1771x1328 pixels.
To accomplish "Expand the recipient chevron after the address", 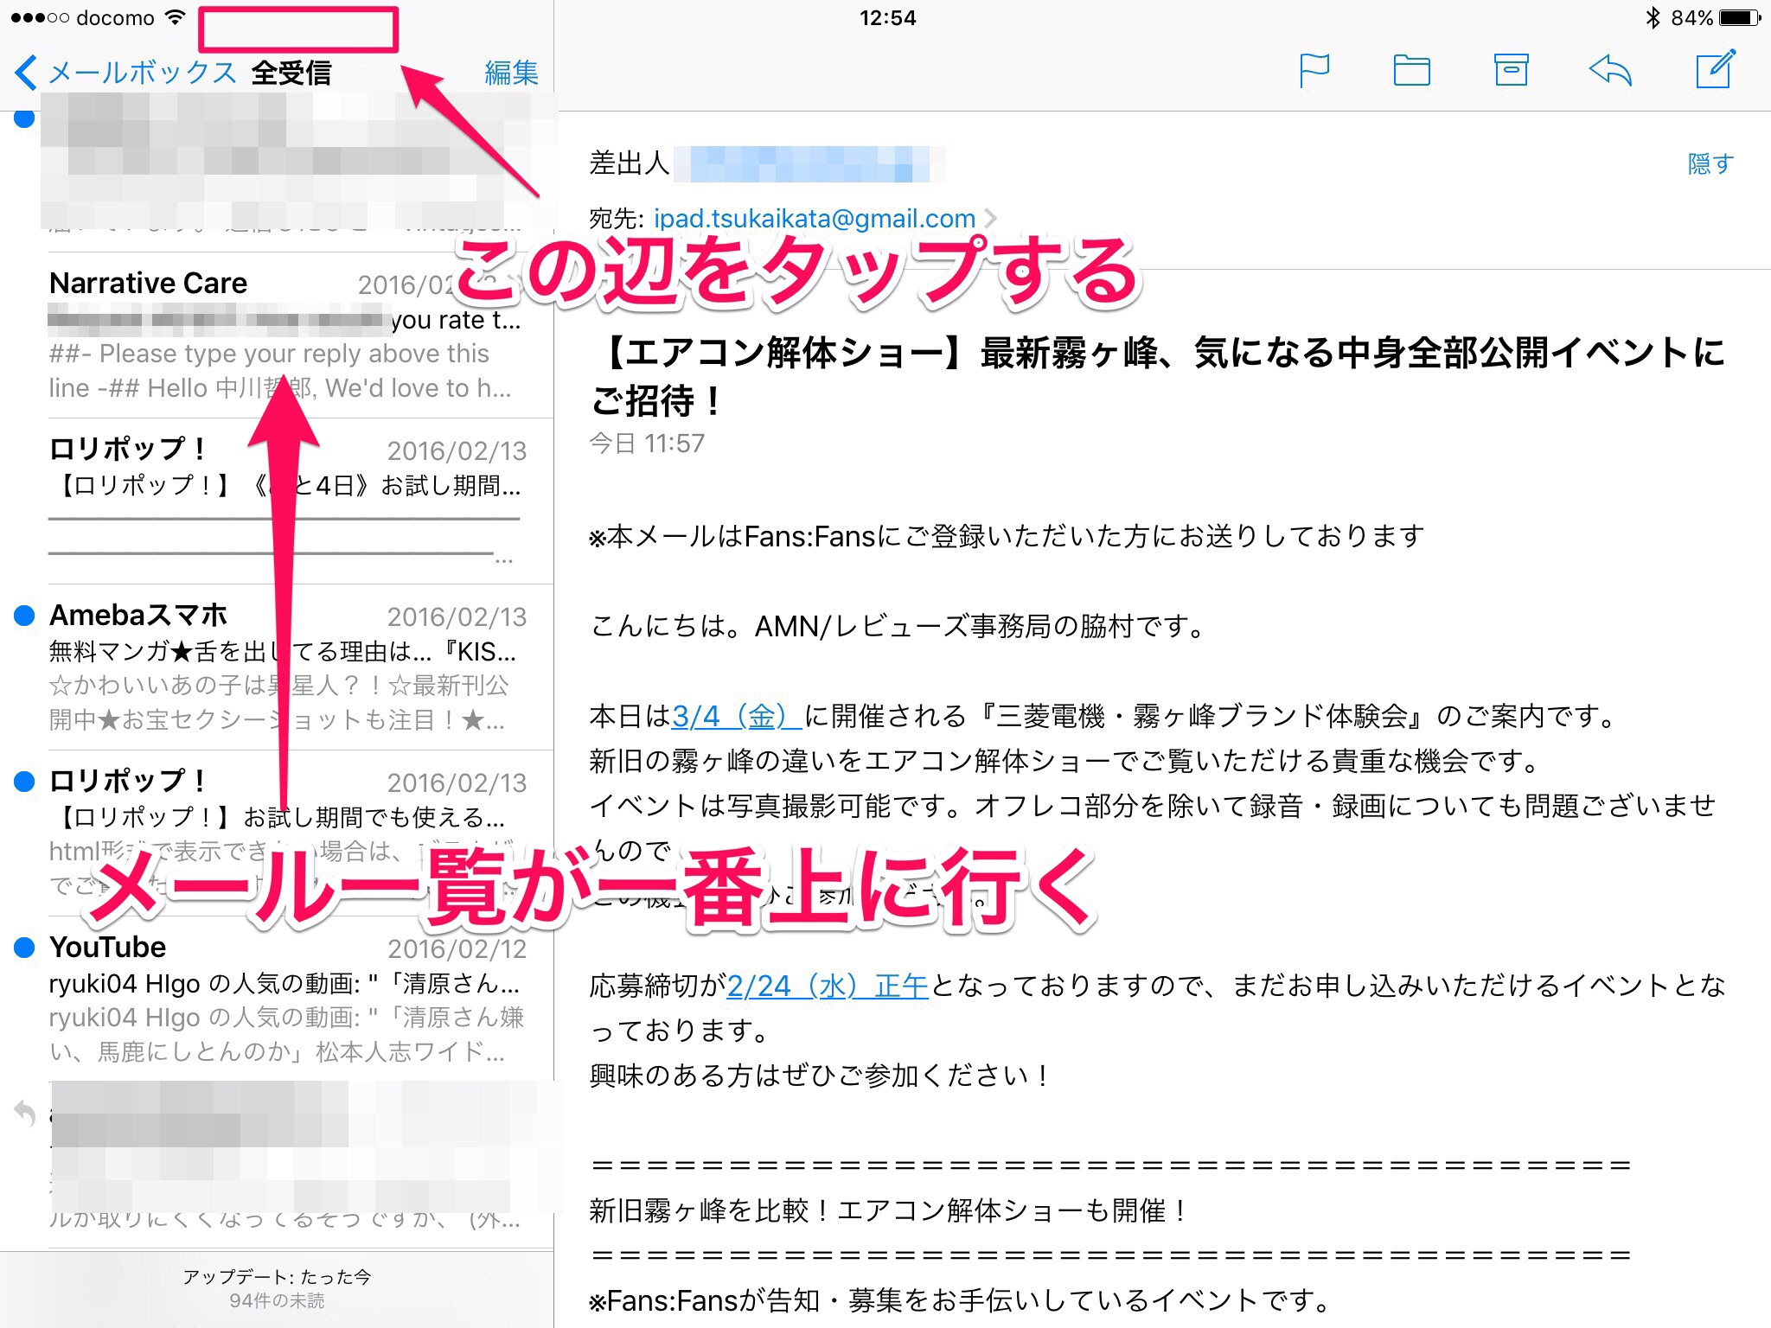I will tap(991, 219).
